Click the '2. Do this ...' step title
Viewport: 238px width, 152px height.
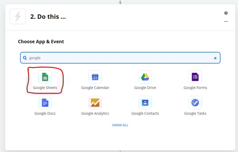[x=48, y=17]
